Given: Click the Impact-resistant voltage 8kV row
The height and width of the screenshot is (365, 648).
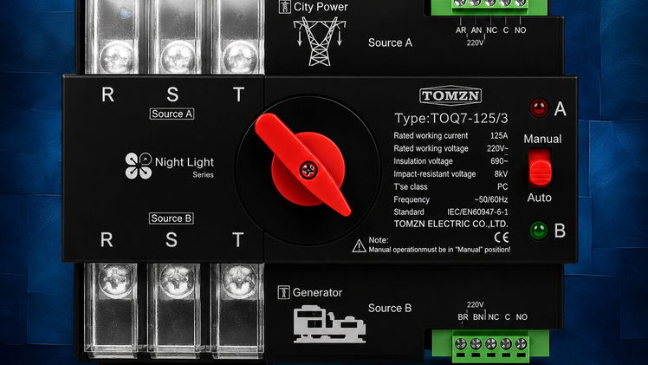Looking at the screenshot, I should tap(450, 174).
